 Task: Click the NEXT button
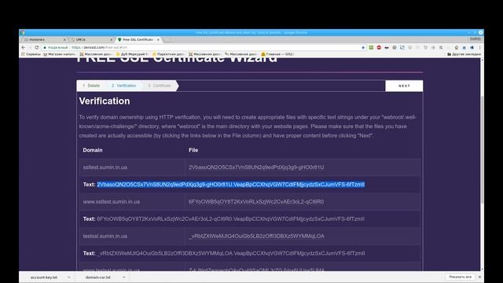404,86
